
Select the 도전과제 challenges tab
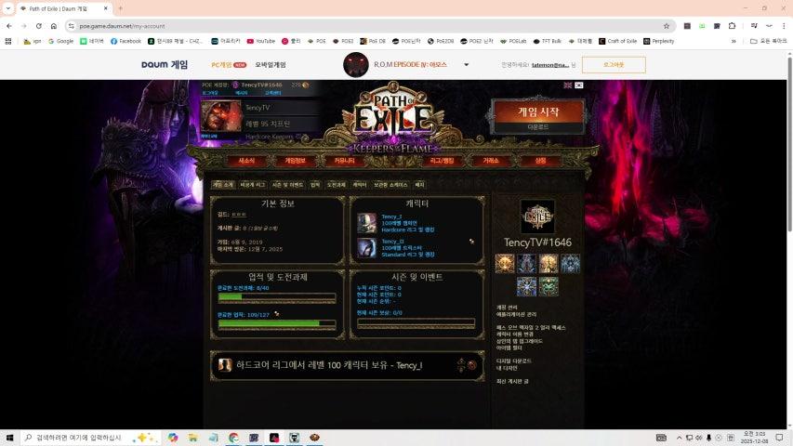coord(336,185)
